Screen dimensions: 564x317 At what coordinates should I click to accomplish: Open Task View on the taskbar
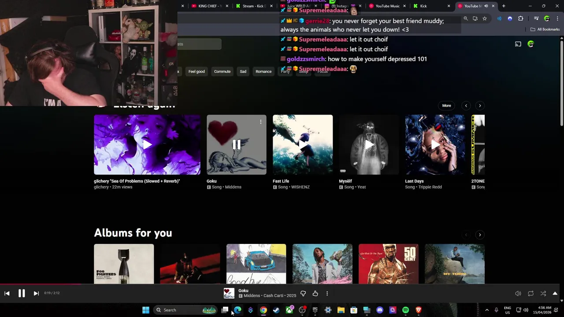pos(225,310)
